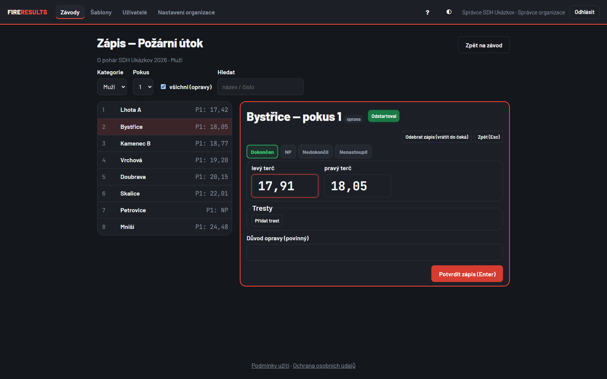This screenshot has width=607, height=379.
Task: Select the Nenastoupil status option
Action: (353, 152)
